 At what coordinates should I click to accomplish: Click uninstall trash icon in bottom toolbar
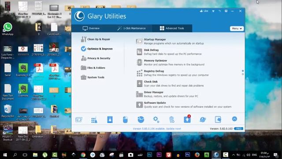(x=171, y=120)
